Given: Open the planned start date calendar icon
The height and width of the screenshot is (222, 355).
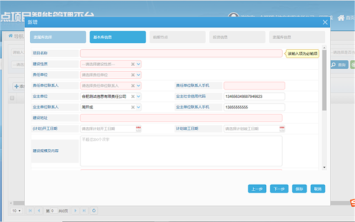Looking at the screenshot, I should pyautogui.click(x=138, y=128).
